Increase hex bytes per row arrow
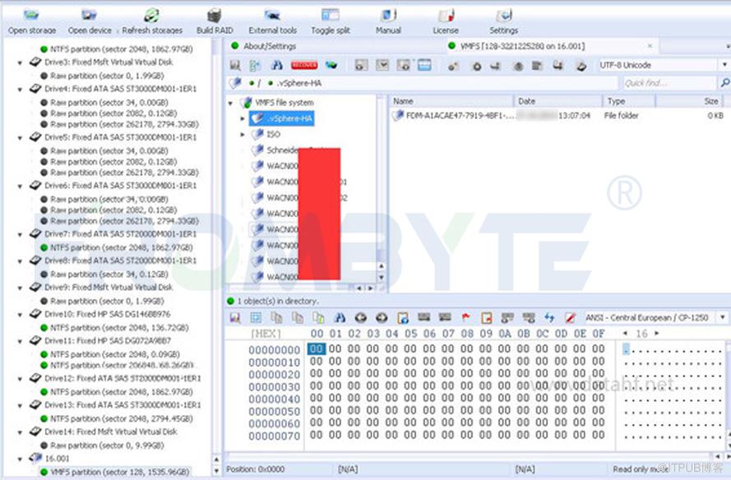 point(657,333)
